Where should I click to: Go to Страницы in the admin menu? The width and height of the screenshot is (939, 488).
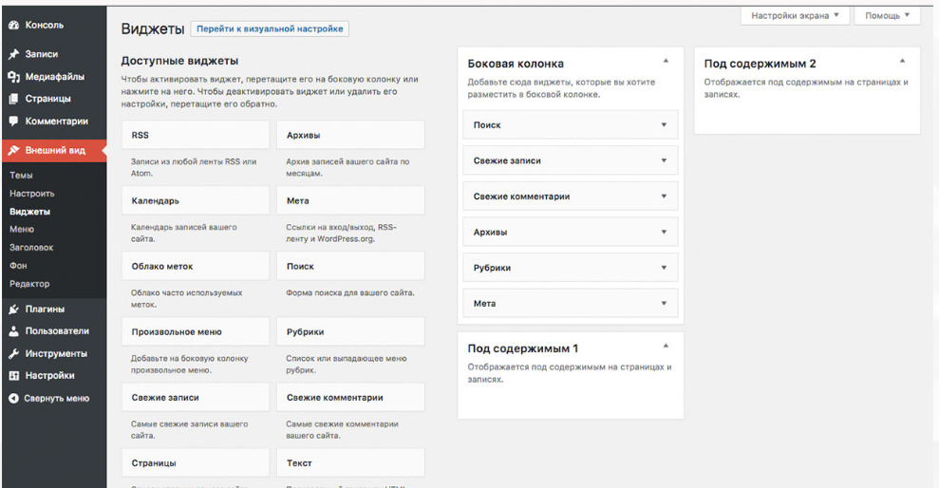tap(47, 99)
